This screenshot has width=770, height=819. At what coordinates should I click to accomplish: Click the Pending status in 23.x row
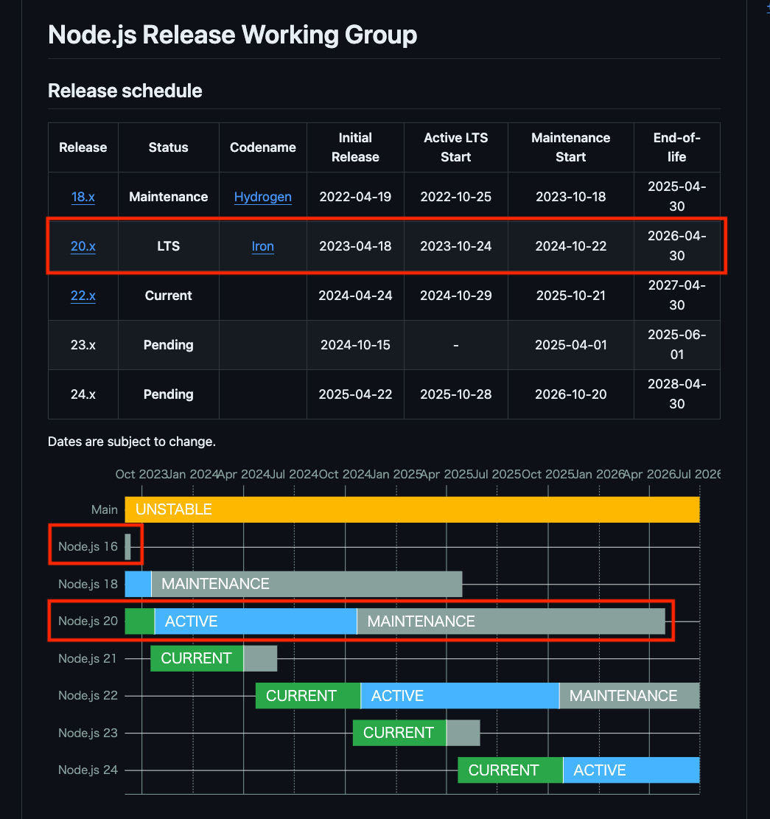(168, 345)
